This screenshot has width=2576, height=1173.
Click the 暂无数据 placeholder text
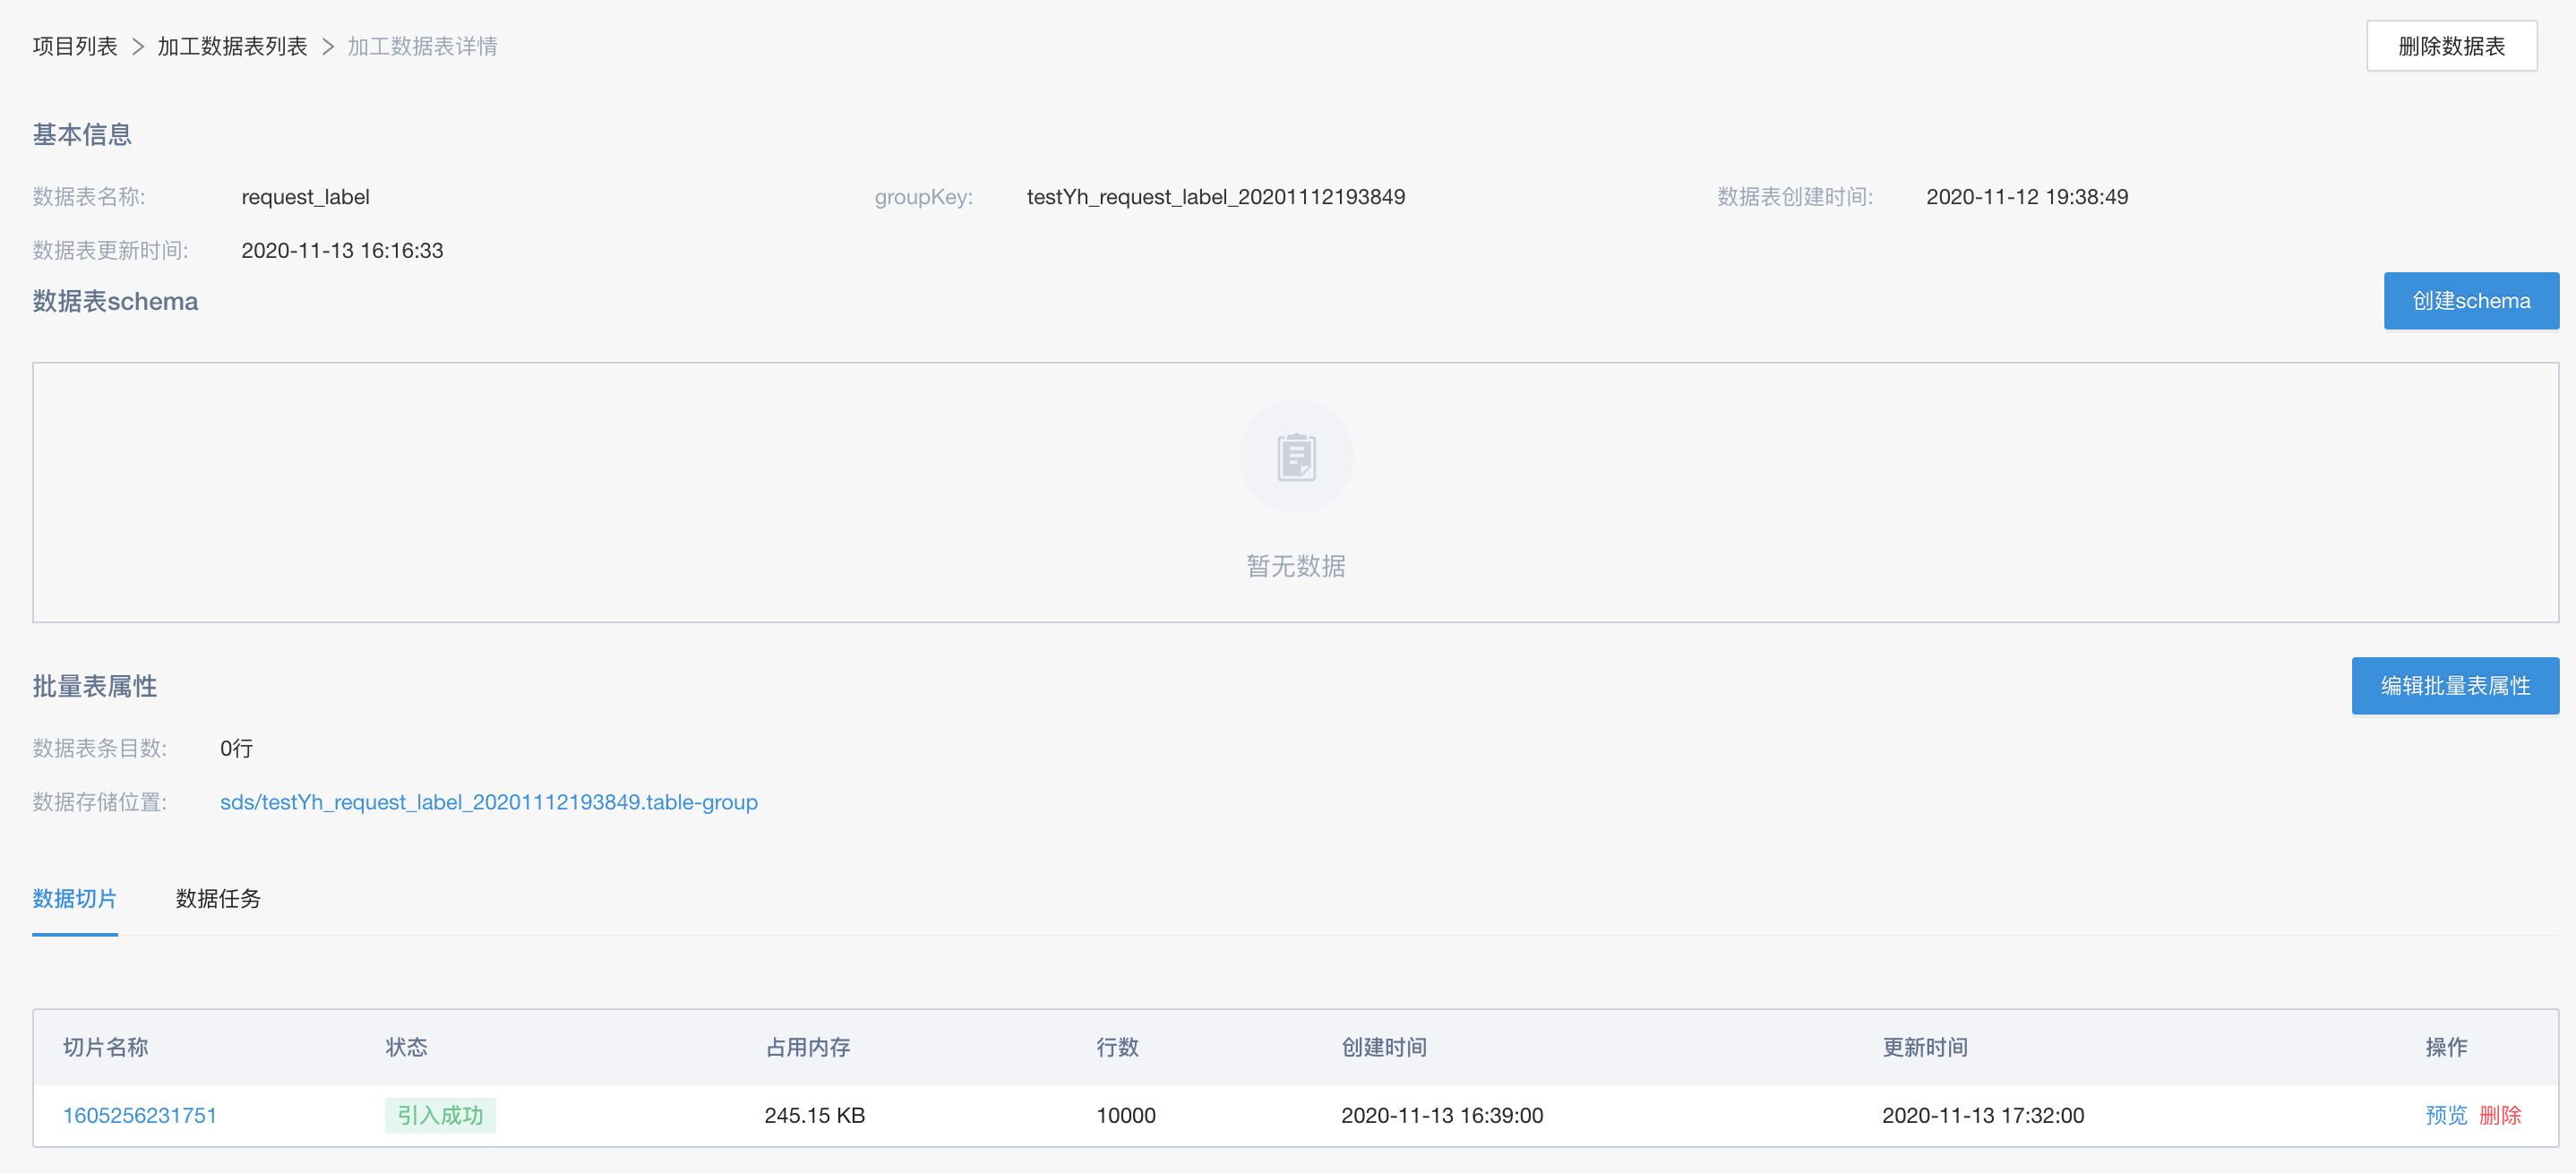coord(1296,566)
